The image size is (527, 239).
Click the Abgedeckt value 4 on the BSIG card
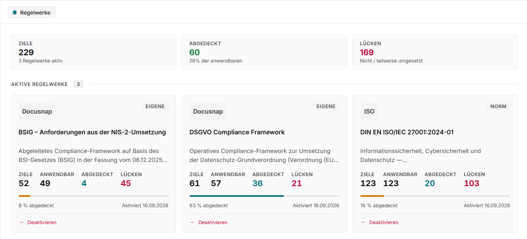tap(84, 183)
